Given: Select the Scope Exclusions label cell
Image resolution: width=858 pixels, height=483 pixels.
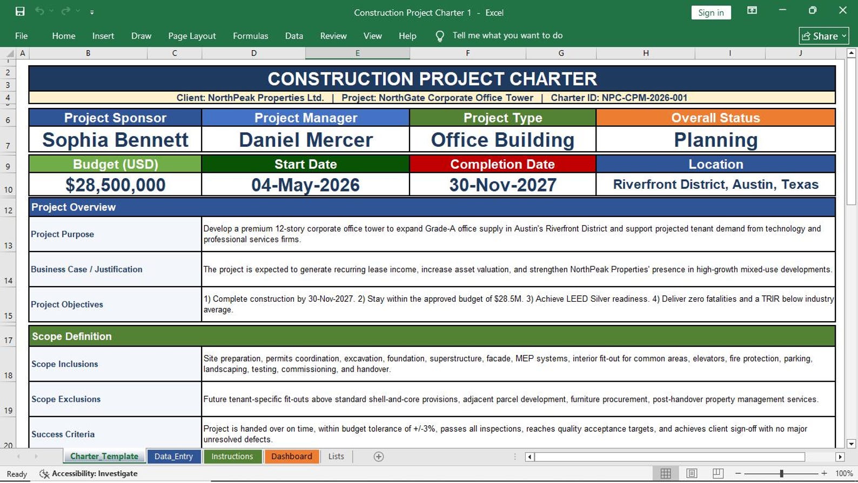Looking at the screenshot, I should click(115, 399).
